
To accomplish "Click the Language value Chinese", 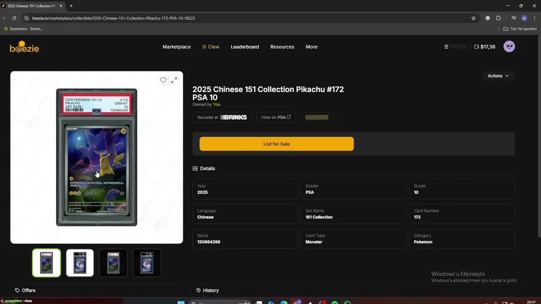I will coord(205,217).
